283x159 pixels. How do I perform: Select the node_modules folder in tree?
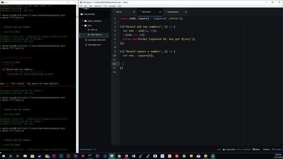(94, 21)
